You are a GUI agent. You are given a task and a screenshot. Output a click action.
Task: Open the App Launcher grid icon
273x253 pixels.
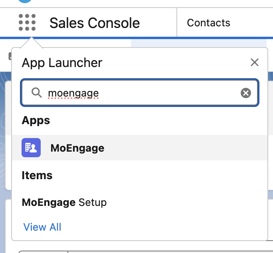coord(27,22)
